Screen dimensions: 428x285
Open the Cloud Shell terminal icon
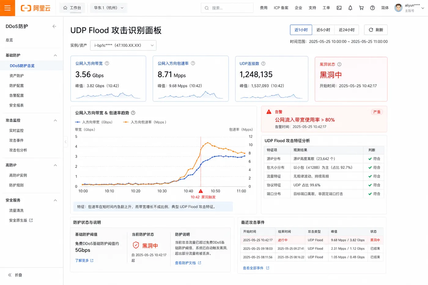pos(339,8)
